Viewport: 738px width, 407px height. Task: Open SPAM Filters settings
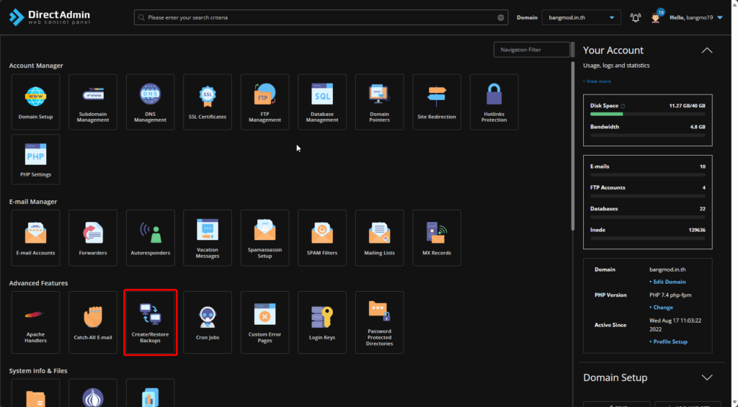click(x=322, y=238)
